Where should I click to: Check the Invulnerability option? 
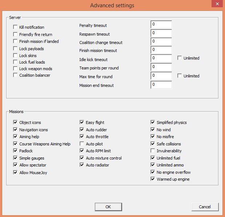[x=153, y=150]
